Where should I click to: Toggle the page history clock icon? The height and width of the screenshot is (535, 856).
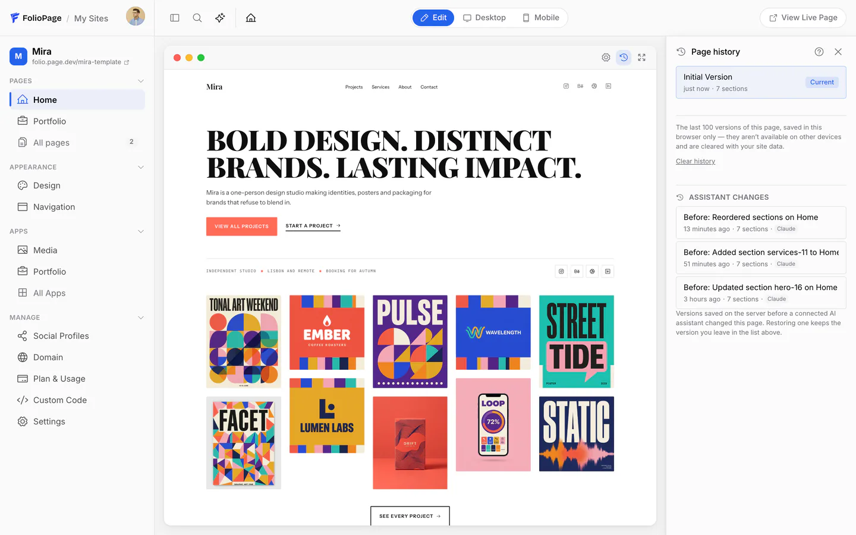pos(624,58)
